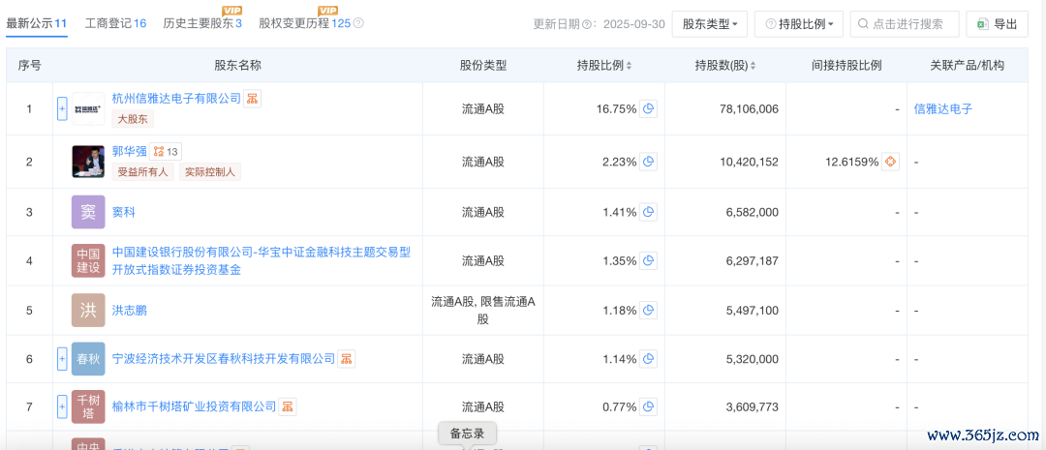This screenshot has height=450, width=1046.
Task: Open 郭华强 shareholder link
Action: coord(129,151)
